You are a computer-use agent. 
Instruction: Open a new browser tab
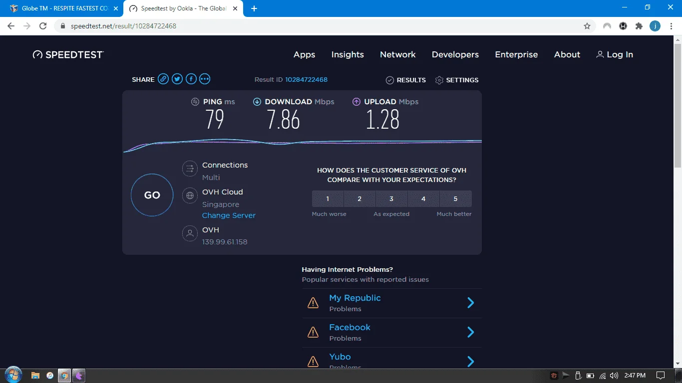[254, 8]
